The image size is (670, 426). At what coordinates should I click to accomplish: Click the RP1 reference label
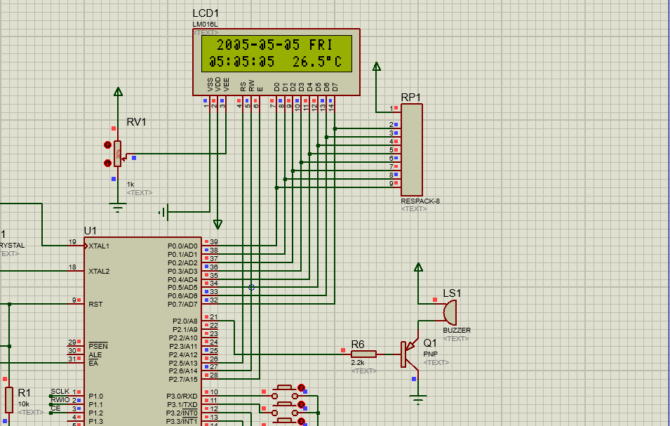[410, 98]
